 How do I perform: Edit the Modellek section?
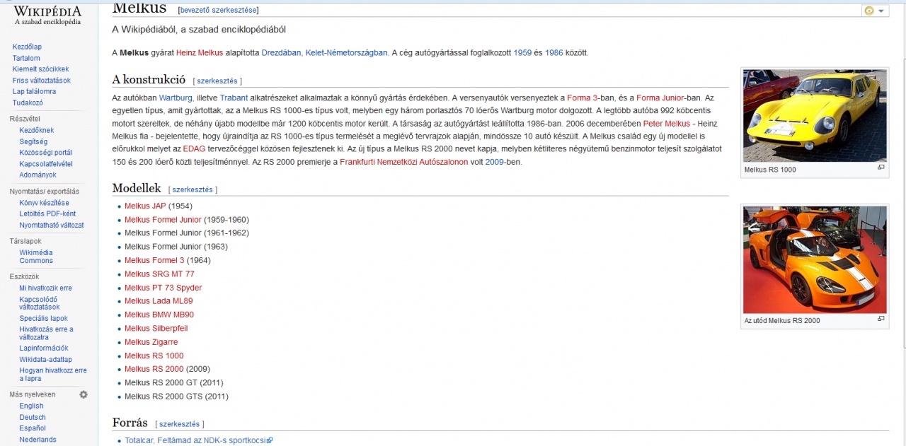(x=193, y=189)
